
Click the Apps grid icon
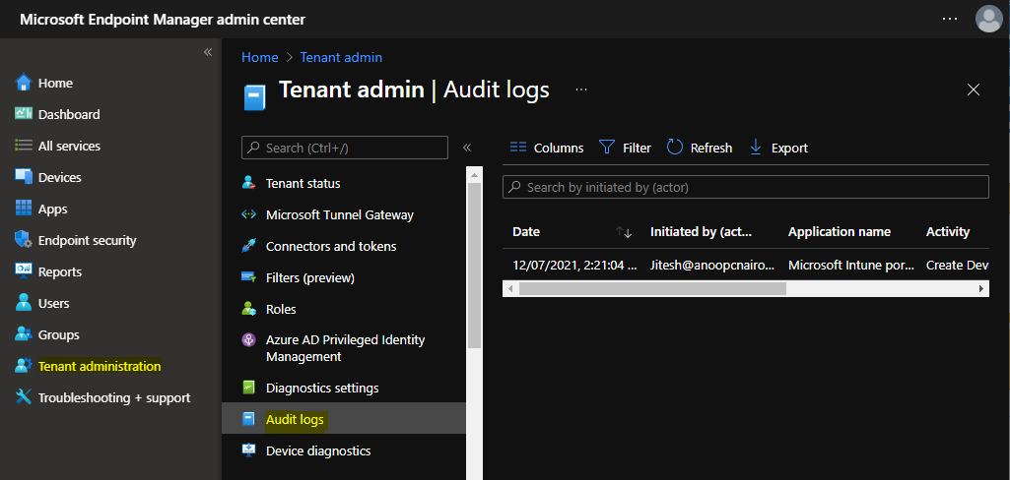(24, 209)
